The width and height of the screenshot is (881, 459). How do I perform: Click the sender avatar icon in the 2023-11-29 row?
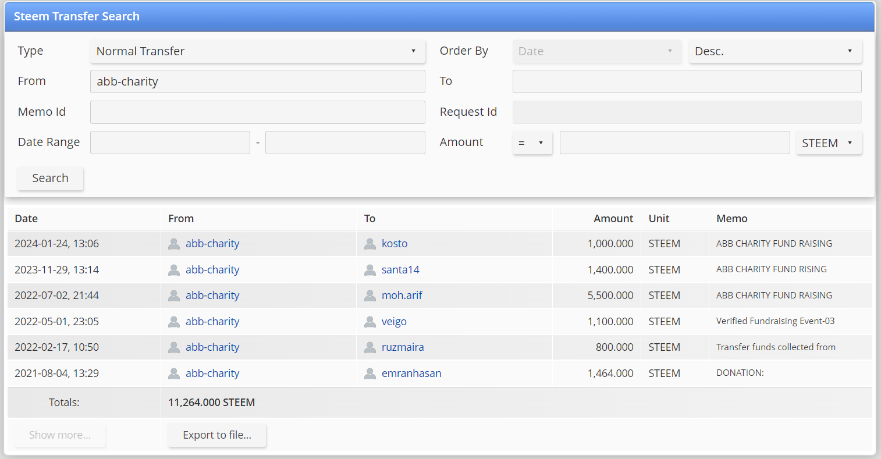tap(174, 270)
